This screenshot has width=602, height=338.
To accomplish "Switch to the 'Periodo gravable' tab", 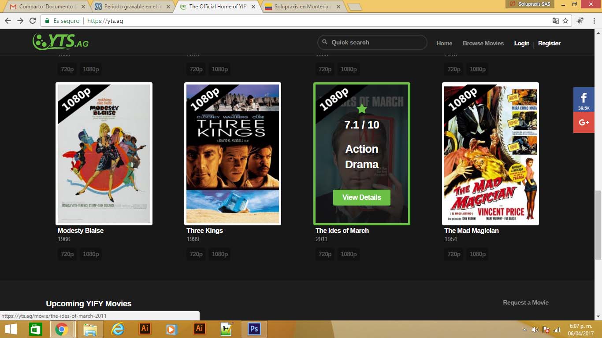I will [132, 7].
